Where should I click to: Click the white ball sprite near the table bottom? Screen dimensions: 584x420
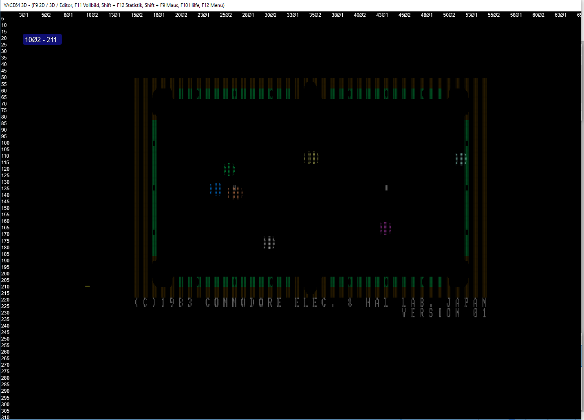[x=269, y=243]
